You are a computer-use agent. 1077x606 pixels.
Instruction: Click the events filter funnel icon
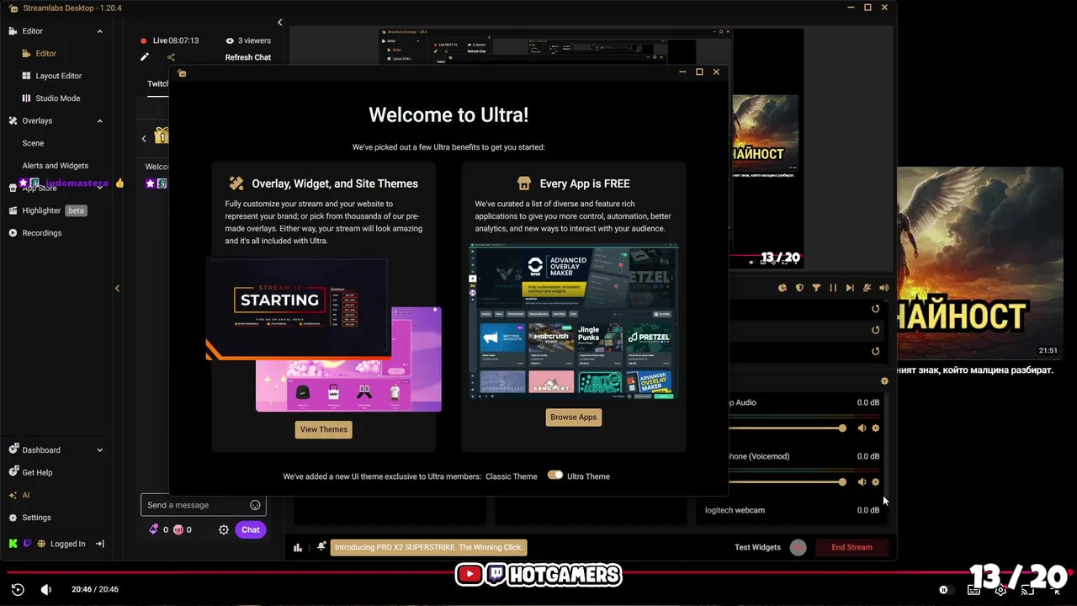[816, 288]
